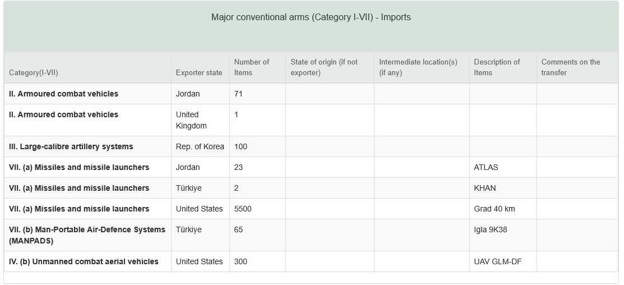Select the Unmanned combat aerial vehicles row
624x285 pixels.
(311, 261)
